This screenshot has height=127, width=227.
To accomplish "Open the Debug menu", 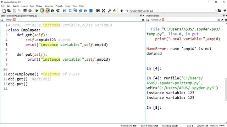I will click(x=39, y=6).
